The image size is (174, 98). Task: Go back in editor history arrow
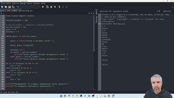click(1, 13)
